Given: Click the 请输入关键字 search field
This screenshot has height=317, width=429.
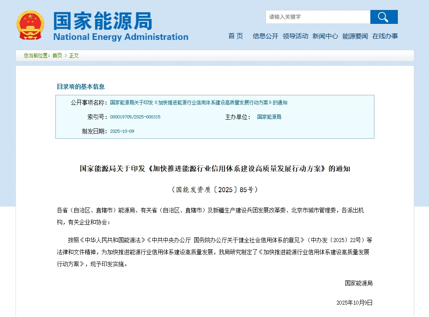Looking at the screenshot, I should pyautogui.click(x=318, y=17).
